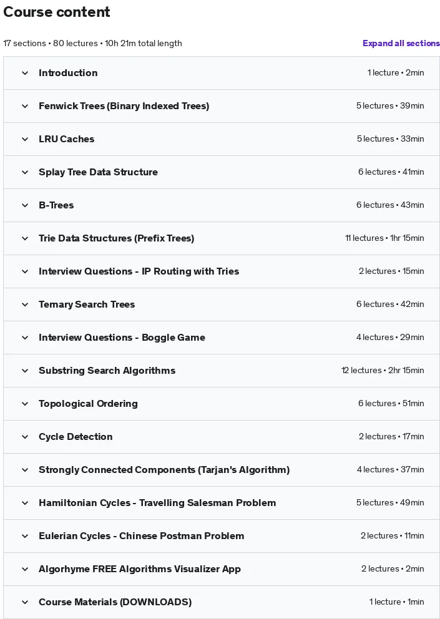Expand the Trie Data Structures chevron

pos(25,238)
